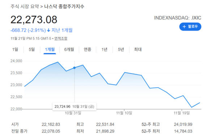Click the 23,500 y-axis label
The image size is (217, 139).
tap(16, 73)
